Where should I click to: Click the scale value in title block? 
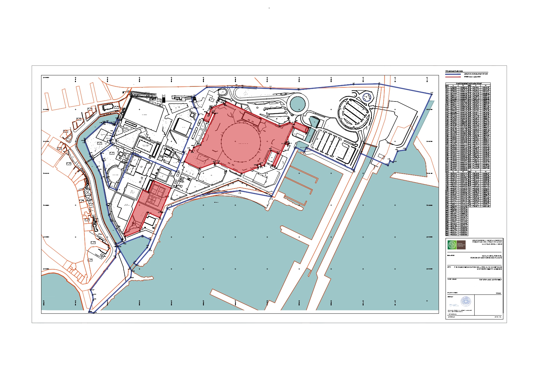[x=498, y=293]
